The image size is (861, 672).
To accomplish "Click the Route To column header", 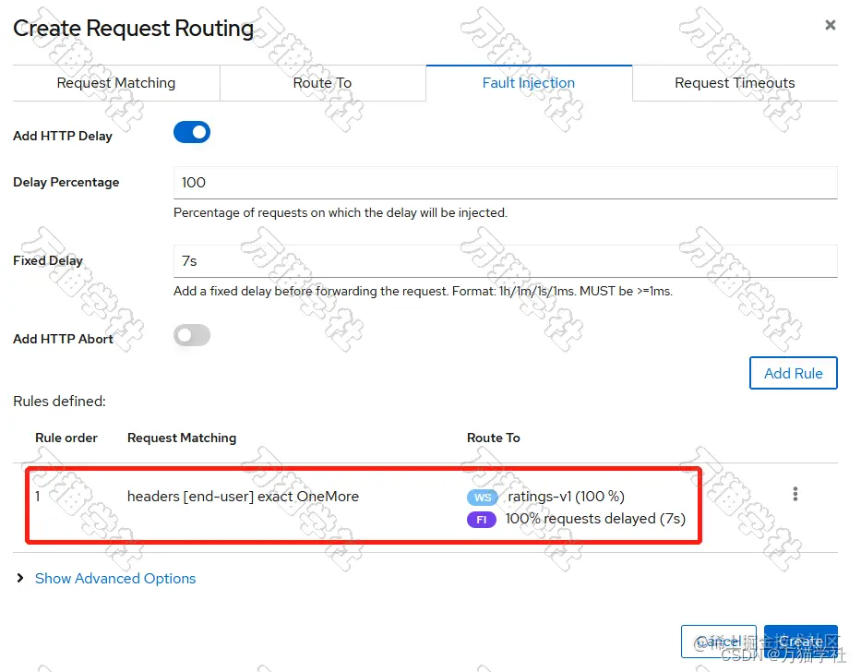I will 493,438.
